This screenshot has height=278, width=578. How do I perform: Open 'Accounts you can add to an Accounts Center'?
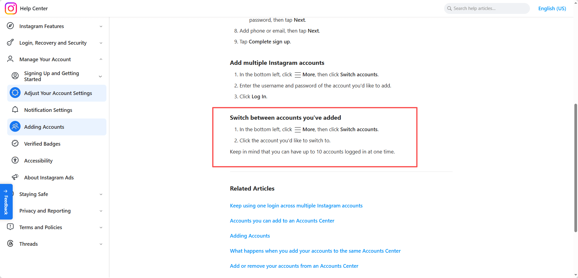(x=282, y=221)
